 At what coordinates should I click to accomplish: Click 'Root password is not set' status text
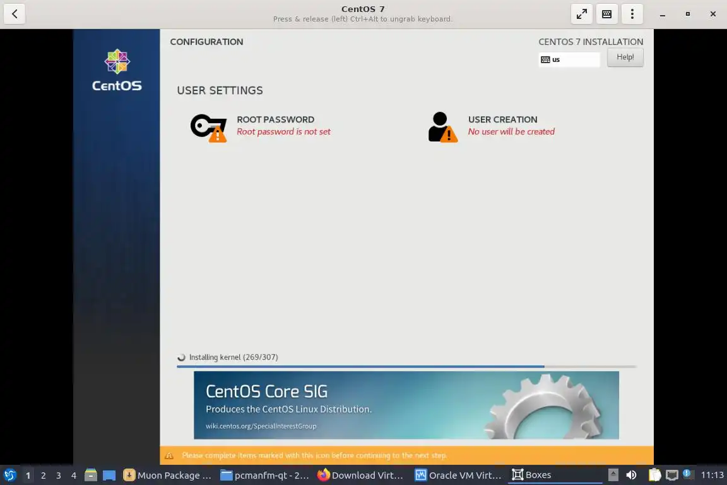[284, 132]
